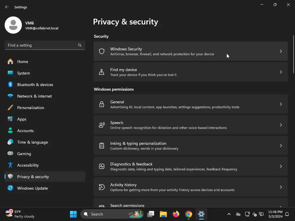Expand the General permissions chevron
This screenshot has height=221, width=295.
pyautogui.click(x=281, y=104)
